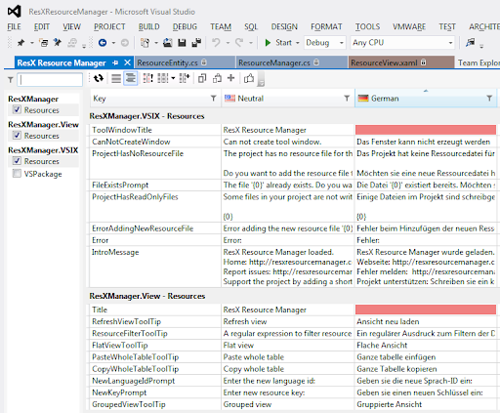
Task: Open the VMWARE menu
Action: 409,26
